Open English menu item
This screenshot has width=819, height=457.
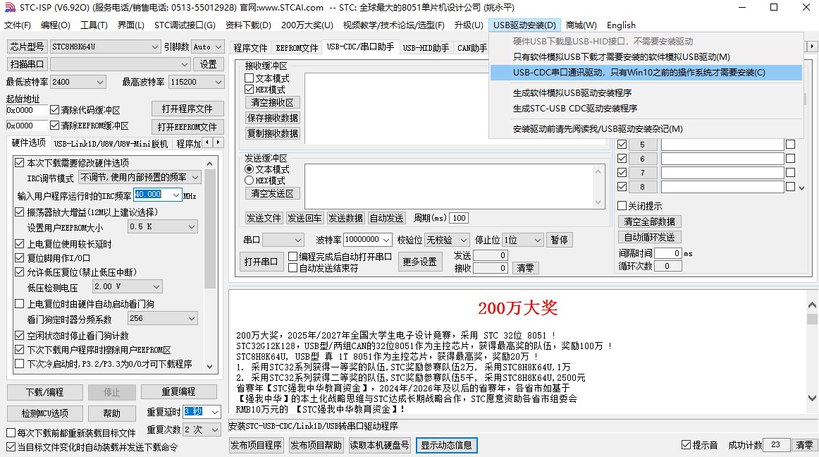tap(621, 25)
